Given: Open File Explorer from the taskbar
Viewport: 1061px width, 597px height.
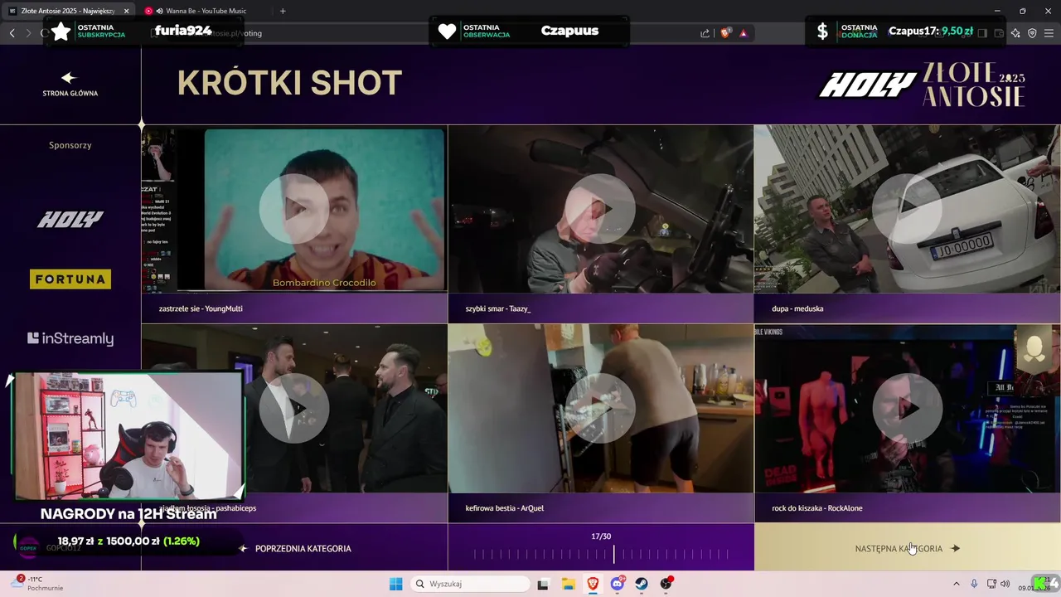Looking at the screenshot, I should pyautogui.click(x=569, y=584).
